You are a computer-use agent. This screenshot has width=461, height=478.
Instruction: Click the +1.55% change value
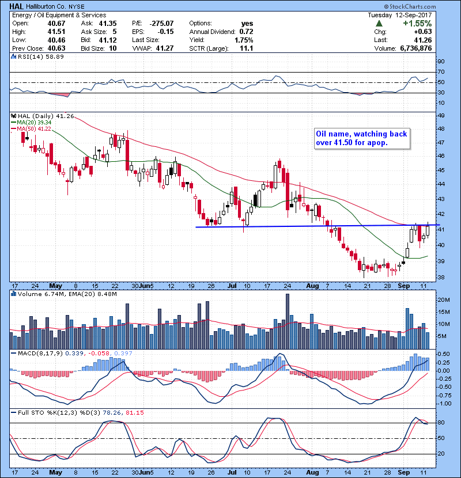417,24
